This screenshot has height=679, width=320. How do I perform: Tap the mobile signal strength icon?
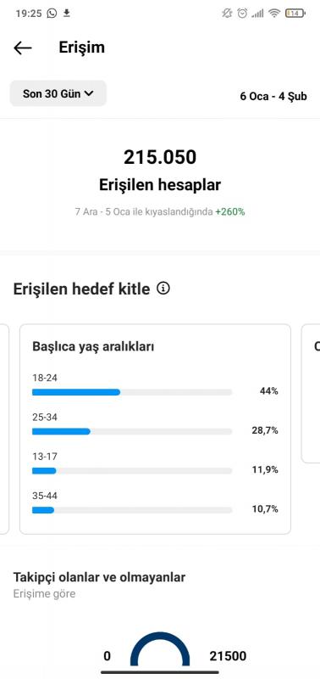coord(258,14)
